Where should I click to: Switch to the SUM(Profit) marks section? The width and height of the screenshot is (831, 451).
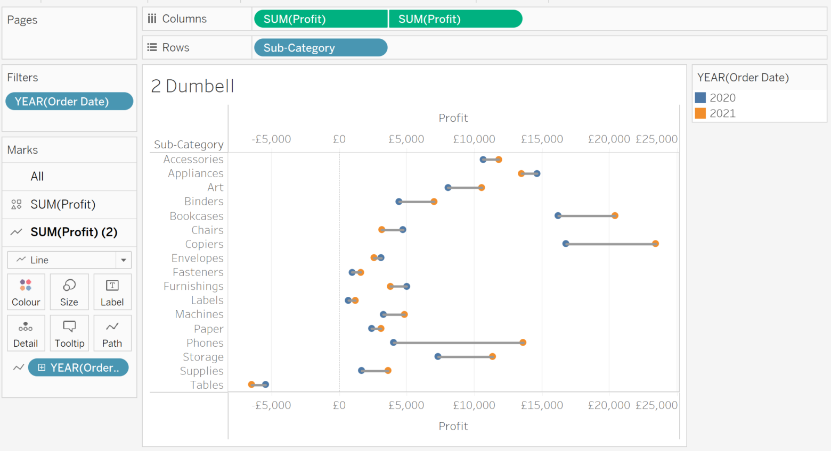pyautogui.click(x=74, y=204)
